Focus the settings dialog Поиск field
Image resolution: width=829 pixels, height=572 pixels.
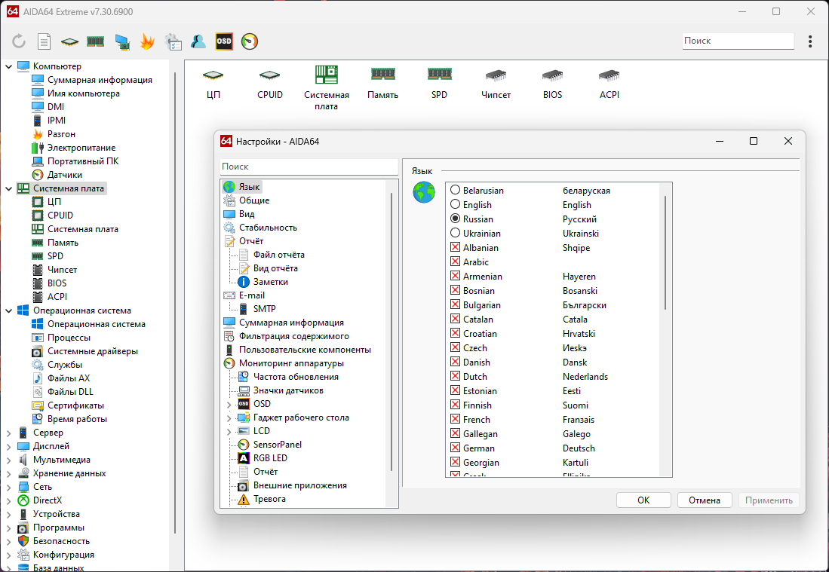pyautogui.click(x=309, y=167)
